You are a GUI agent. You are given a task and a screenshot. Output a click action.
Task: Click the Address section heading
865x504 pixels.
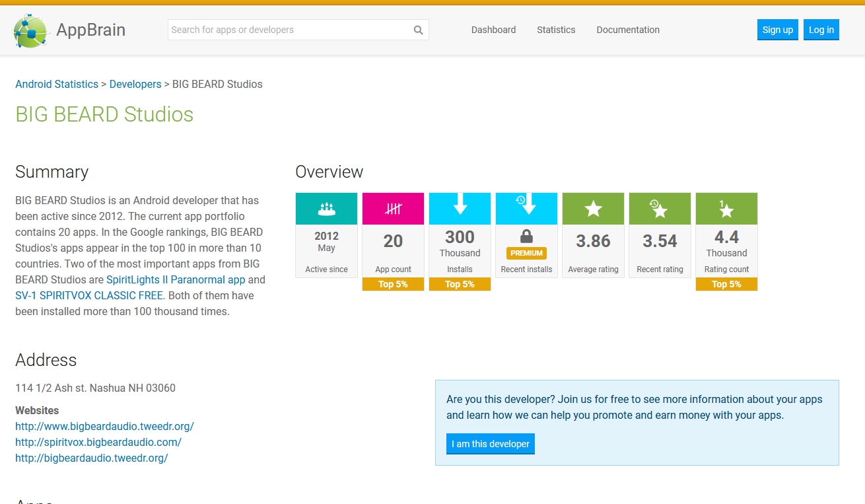[x=46, y=360]
